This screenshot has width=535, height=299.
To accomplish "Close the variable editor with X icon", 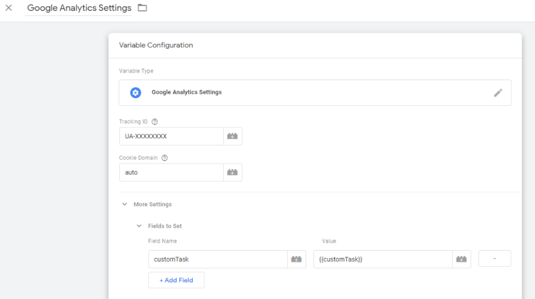I will (9, 8).
